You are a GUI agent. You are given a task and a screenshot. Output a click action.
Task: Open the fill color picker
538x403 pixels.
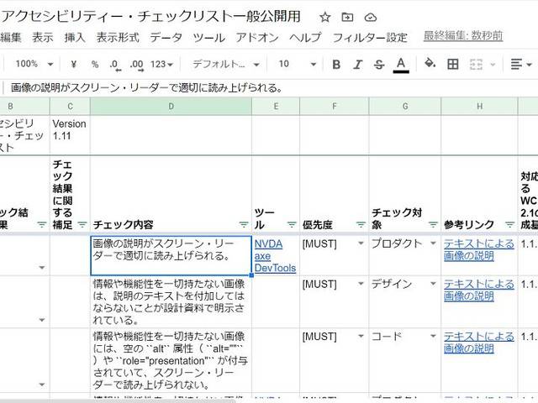click(x=430, y=64)
